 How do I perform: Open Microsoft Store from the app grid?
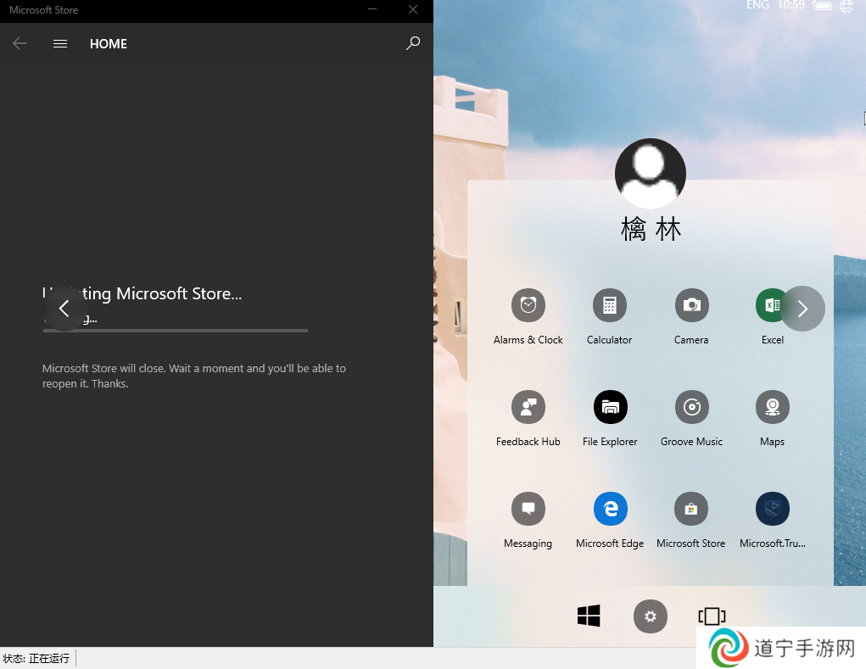click(691, 509)
